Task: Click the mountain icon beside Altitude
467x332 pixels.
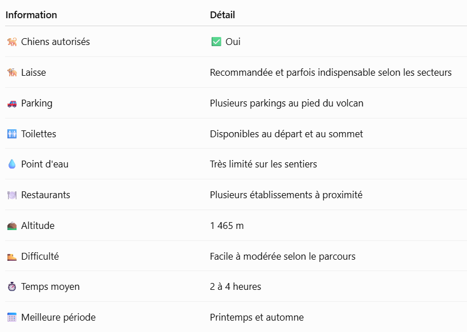Action: 12,226
